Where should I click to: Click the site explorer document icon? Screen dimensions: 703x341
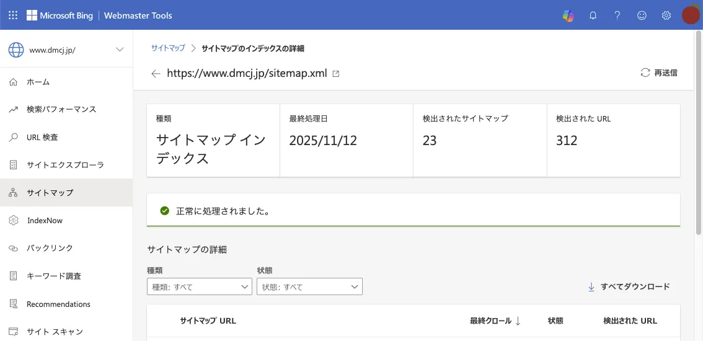pos(14,165)
